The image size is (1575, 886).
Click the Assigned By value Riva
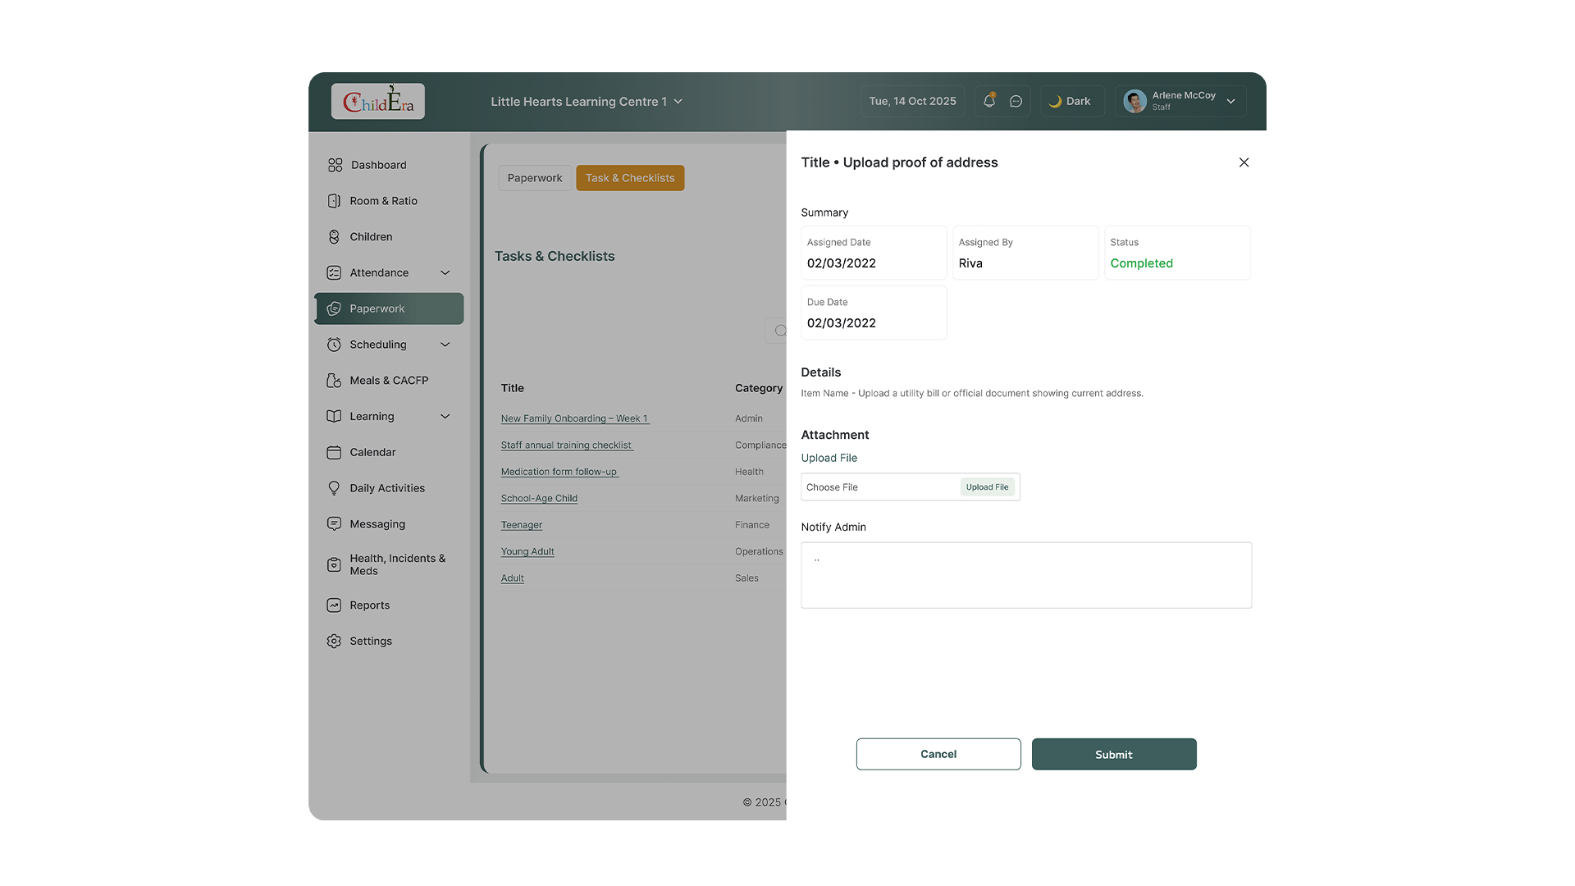970,263
